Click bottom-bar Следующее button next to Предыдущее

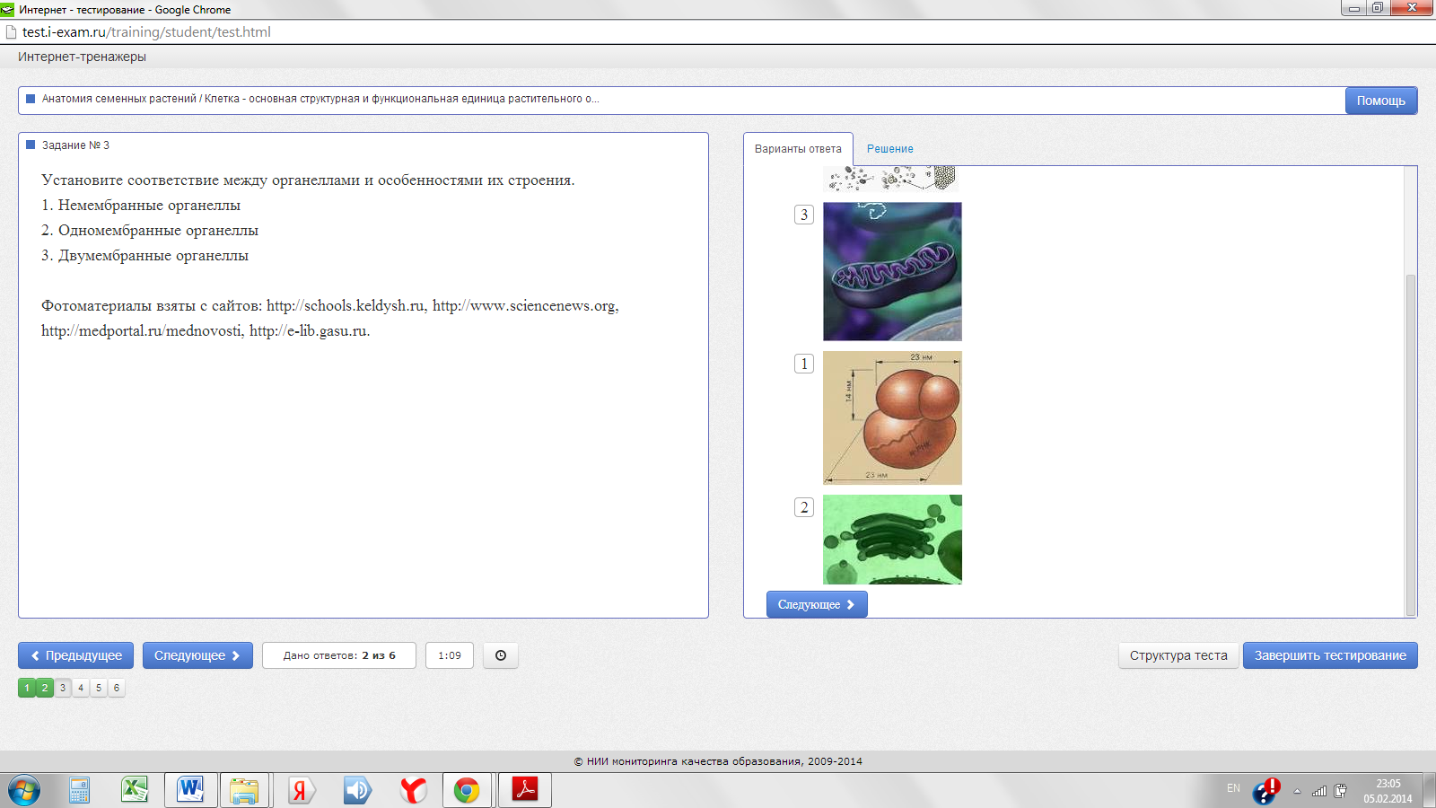coord(197,655)
